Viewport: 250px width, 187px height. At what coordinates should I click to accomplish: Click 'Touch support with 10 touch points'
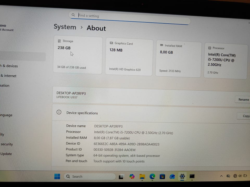point(119,161)
